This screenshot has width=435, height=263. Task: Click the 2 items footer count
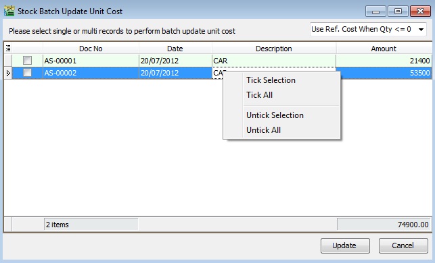(91, 225)
